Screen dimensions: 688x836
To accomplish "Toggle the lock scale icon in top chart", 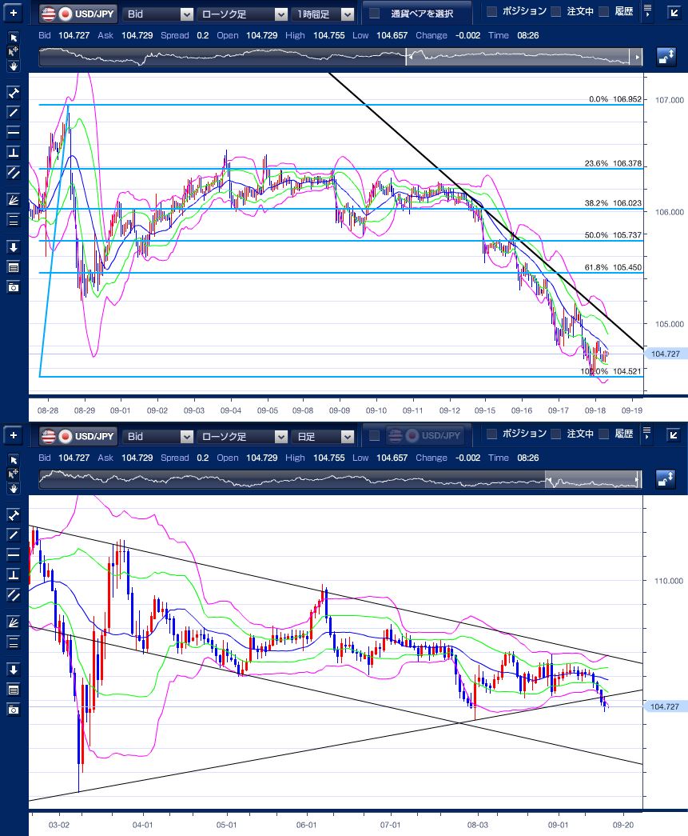I will (666, 57).
